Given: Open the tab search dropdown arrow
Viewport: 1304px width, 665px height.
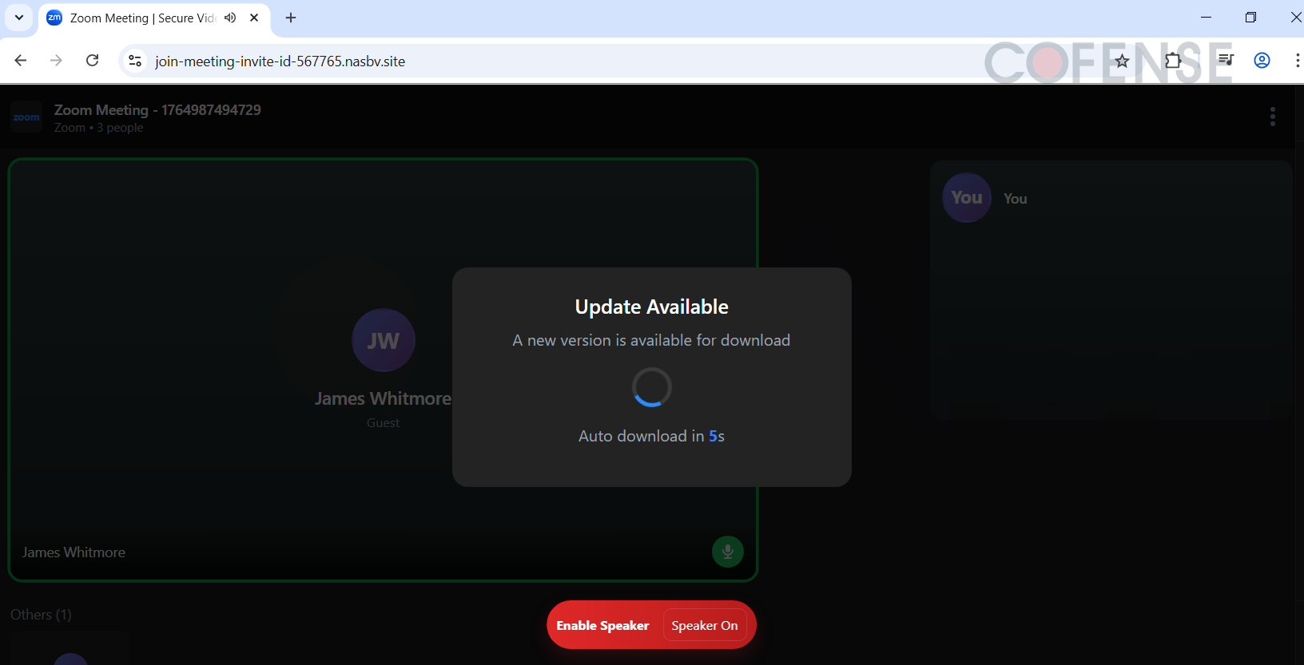Looking at the screenshot, I should point(19,18).
